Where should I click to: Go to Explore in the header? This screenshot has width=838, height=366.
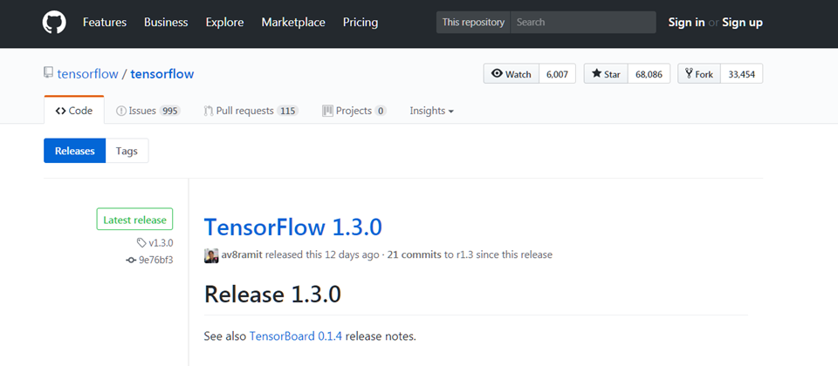224,23
